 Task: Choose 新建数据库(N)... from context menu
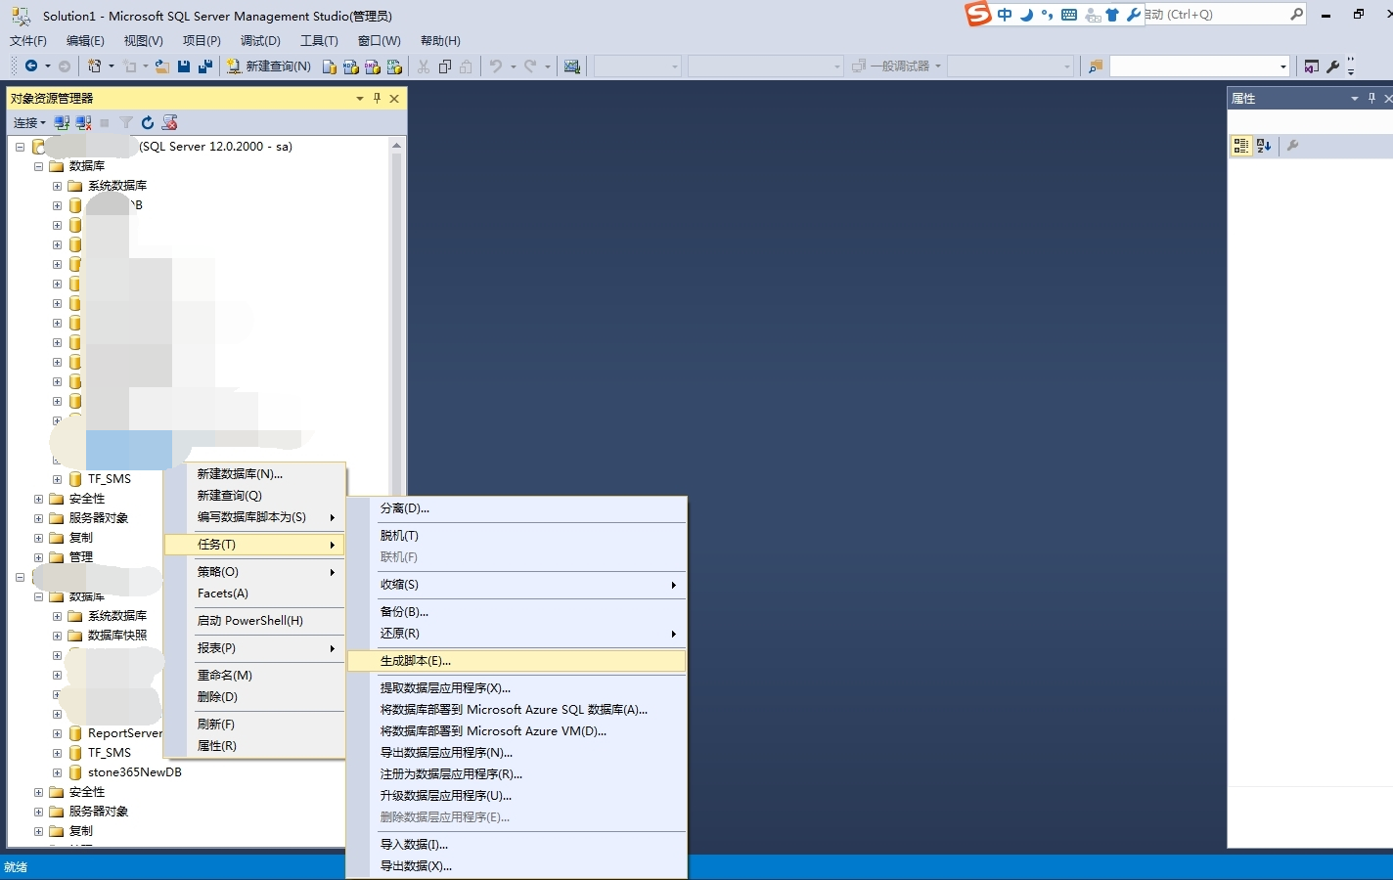(254, 474)
